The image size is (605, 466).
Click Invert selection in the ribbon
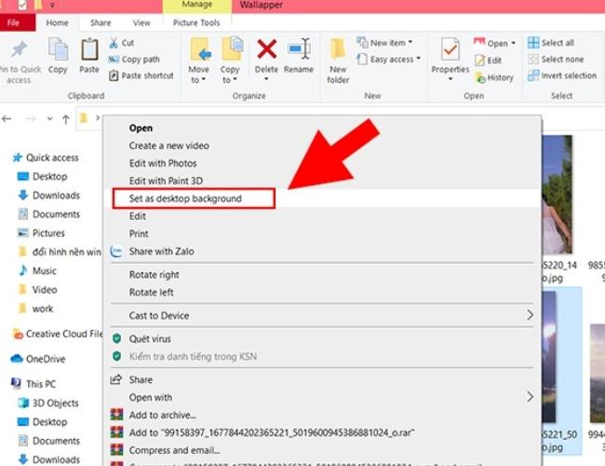[562, 75]
